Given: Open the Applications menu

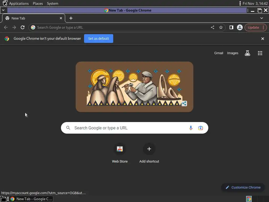Looking at the screenshot, I should [x=19, y=3].
